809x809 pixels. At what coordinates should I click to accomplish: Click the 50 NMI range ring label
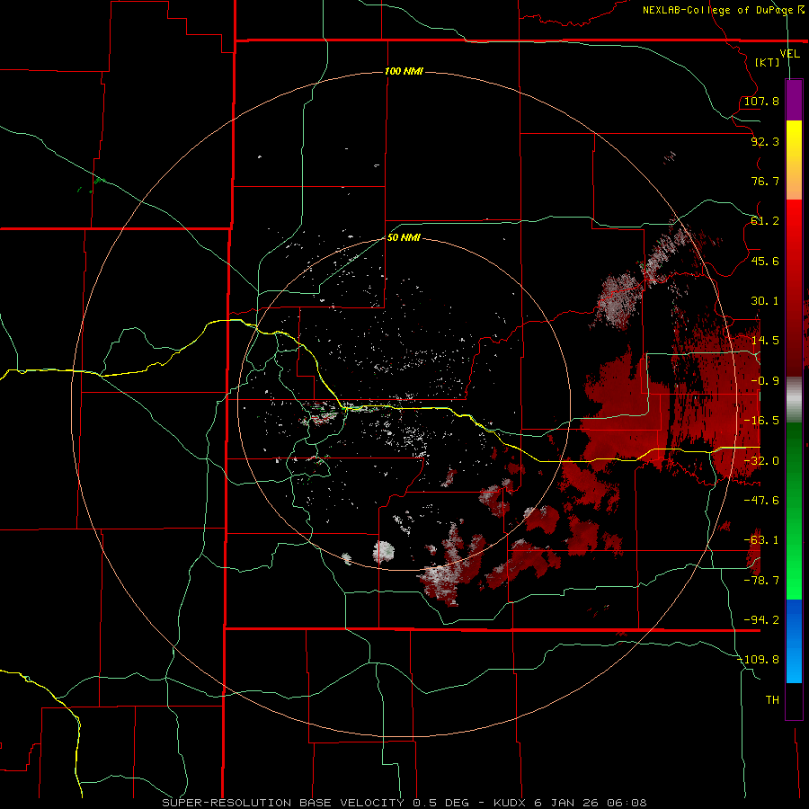click(x=404, y=238)
